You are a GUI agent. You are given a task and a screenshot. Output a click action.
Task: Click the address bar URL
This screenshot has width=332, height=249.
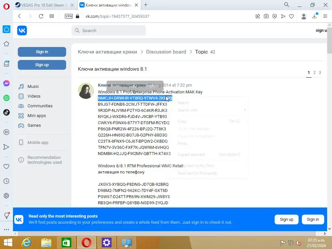point(117,16)
